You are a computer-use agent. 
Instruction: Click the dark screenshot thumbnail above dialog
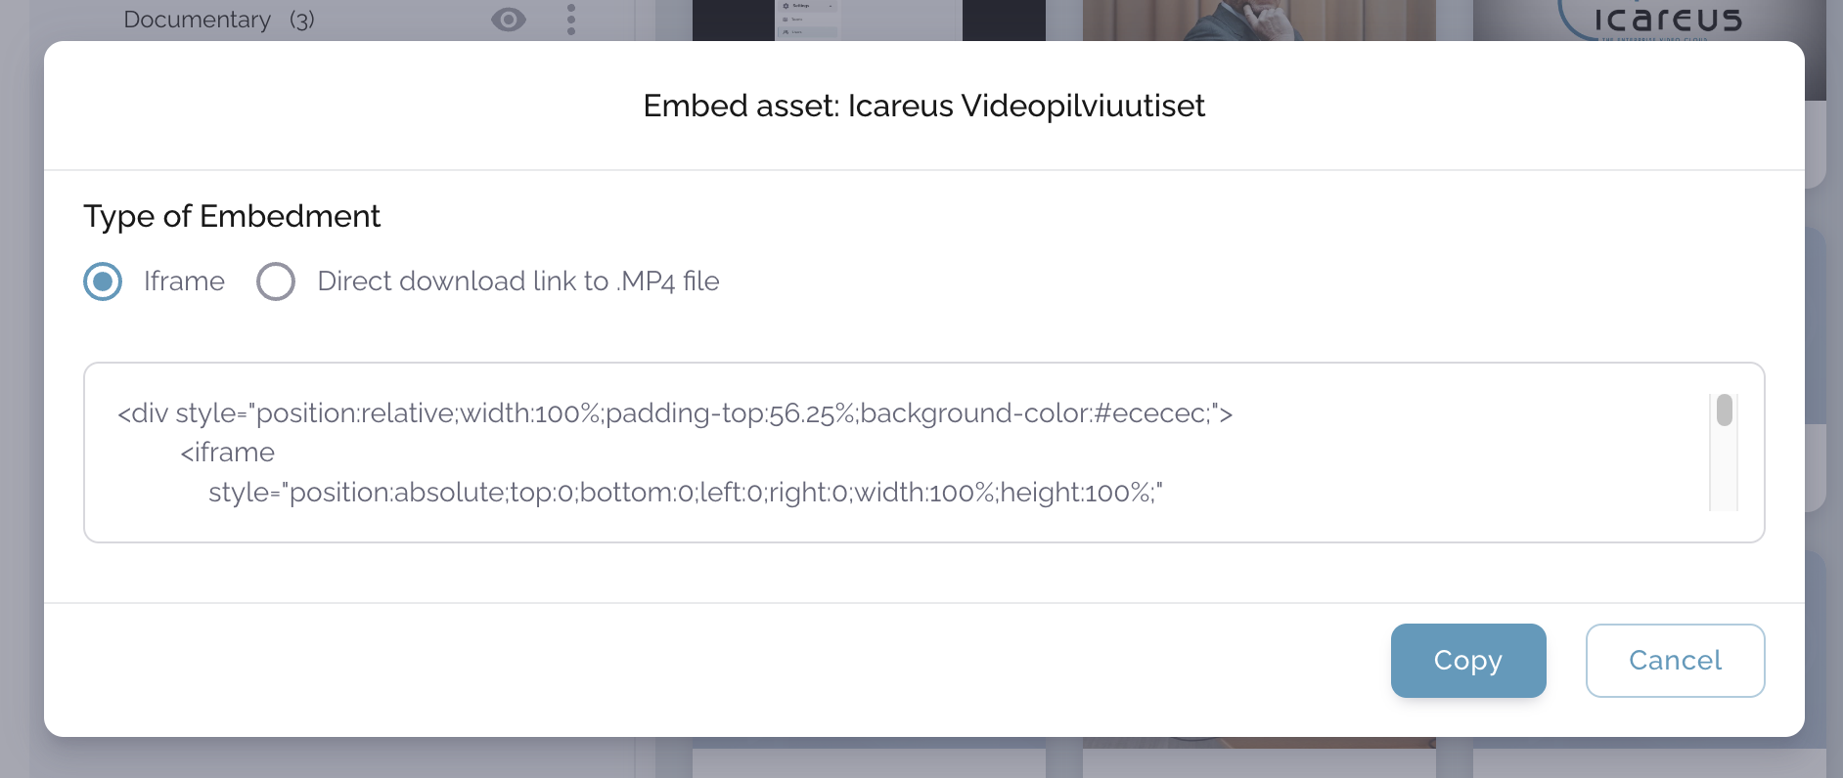pos(869,20)
